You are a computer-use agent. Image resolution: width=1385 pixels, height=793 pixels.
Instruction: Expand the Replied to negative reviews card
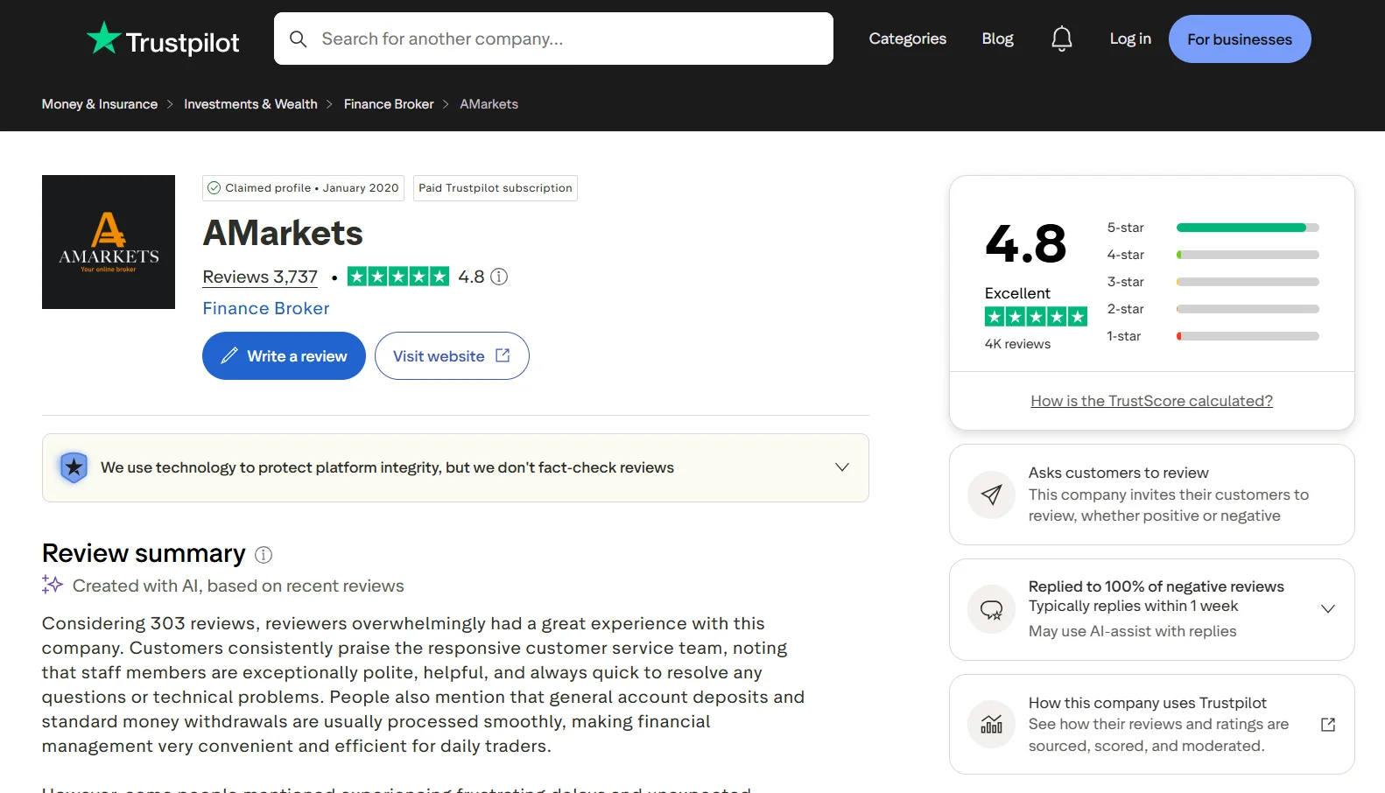(1328, 609)
